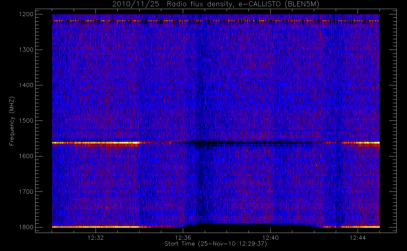This screenshot has height=251, width=407.
Task: Select the 'Frequency (MHZ)' axis label
Action: (12, 121)
